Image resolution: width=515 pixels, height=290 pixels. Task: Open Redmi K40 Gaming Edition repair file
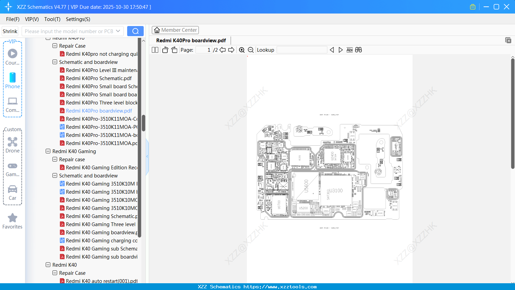click(99, 168)
